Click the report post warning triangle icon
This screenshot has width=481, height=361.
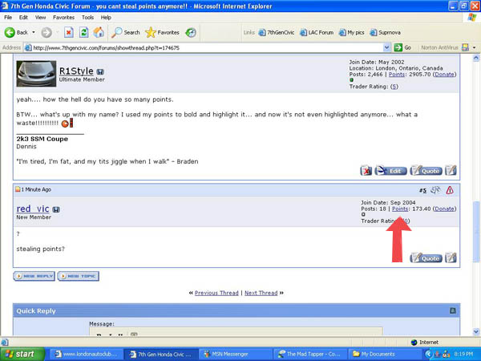pyautogui.click(x=450, y=190)
